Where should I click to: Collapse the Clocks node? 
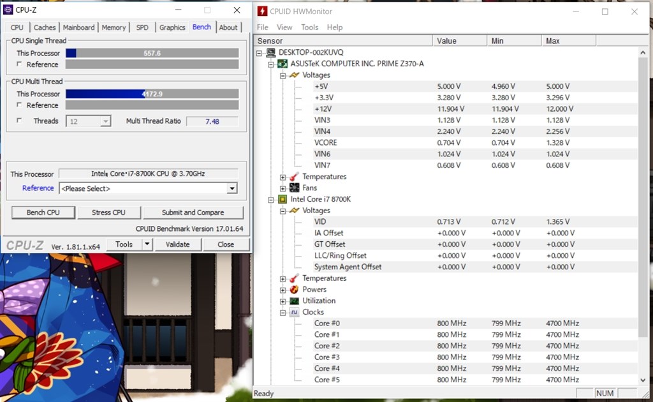(x=282, y=313)
